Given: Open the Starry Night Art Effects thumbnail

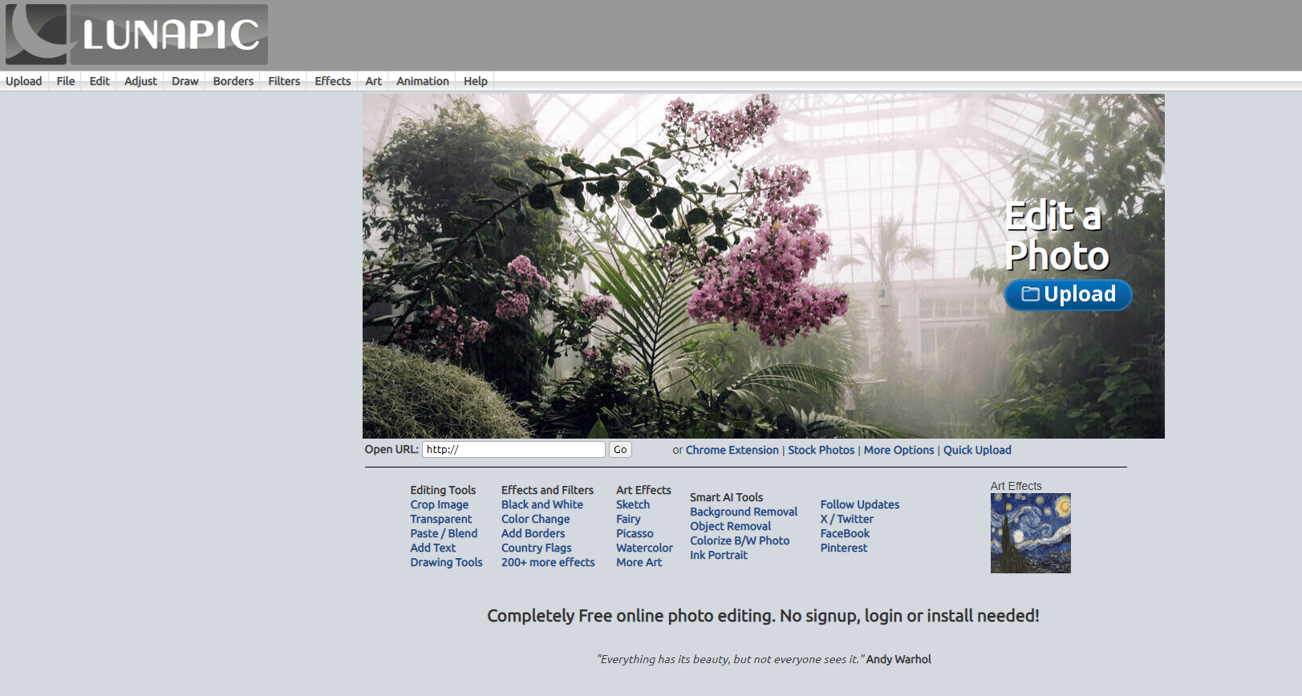Looking at the screenshot, I should coord(1030,533).
